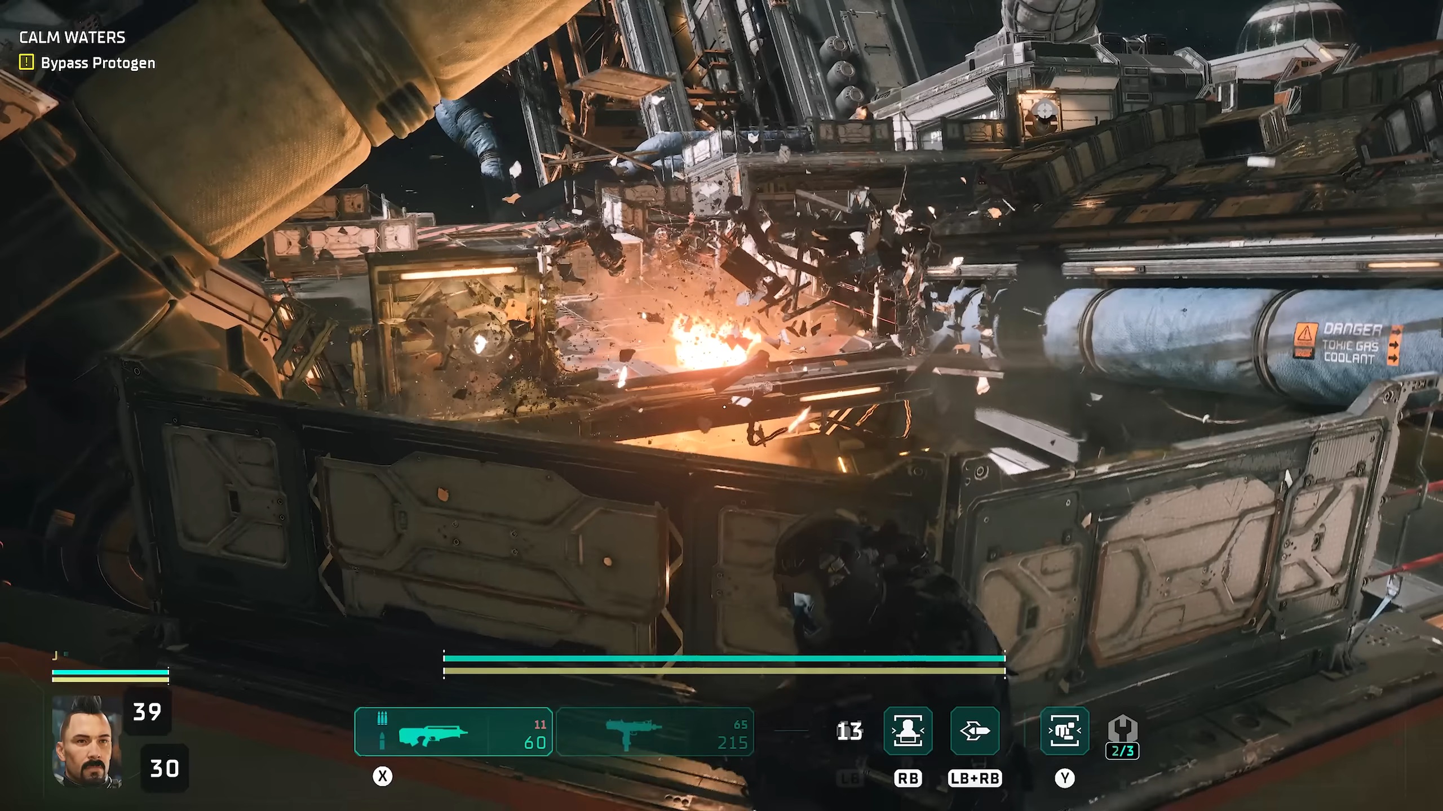Click the small teal bar above the portrait
The width and height of the screenshot is (1443, 811).
point(110,672)
